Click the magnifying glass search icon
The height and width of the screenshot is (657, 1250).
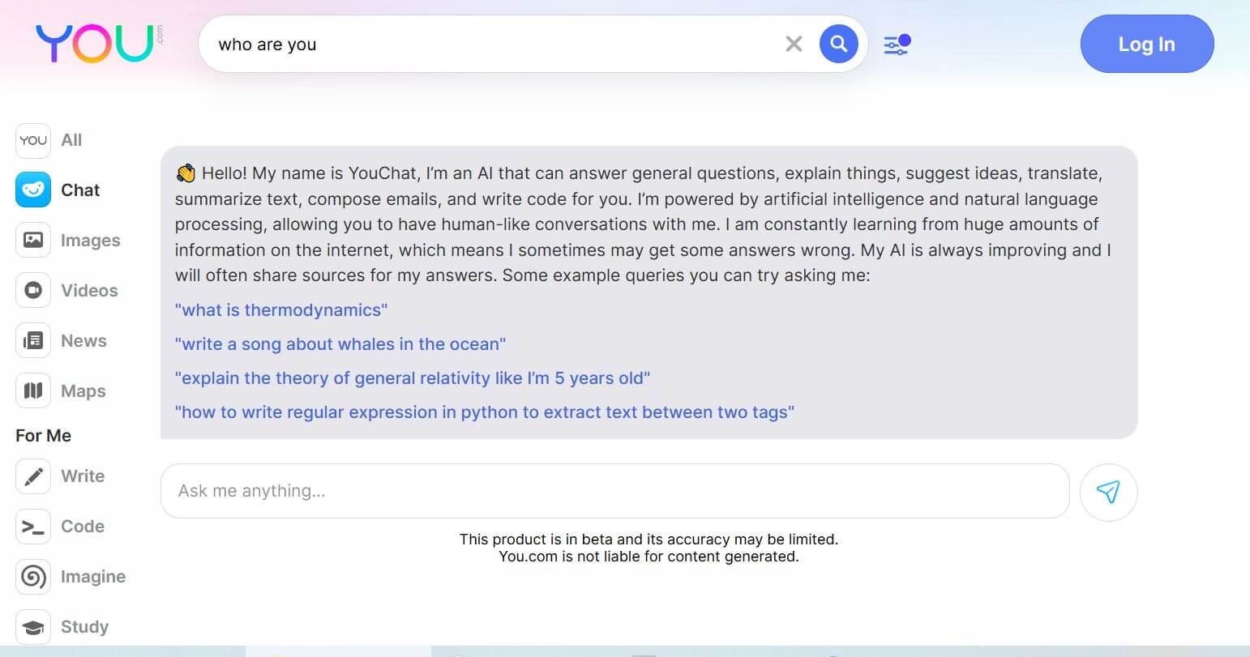coord(839,44)
